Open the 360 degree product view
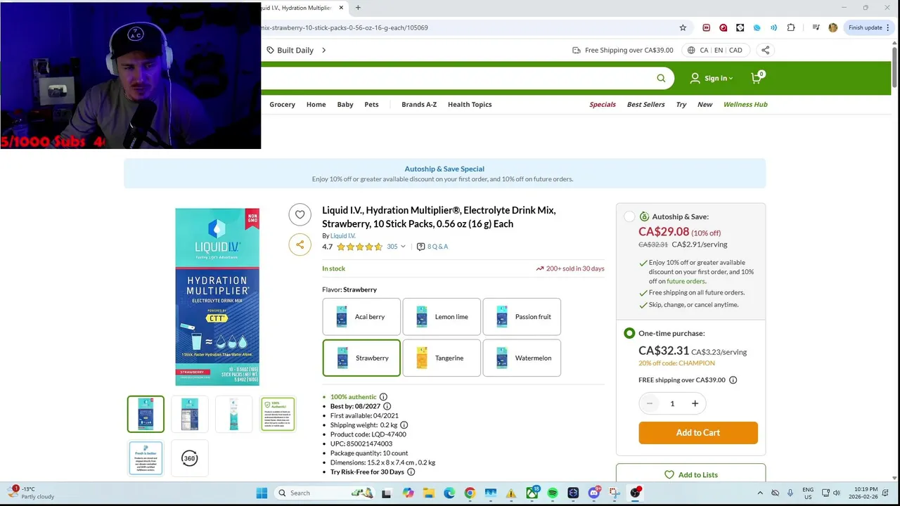900x506 pixels. [x=190, y=458]
